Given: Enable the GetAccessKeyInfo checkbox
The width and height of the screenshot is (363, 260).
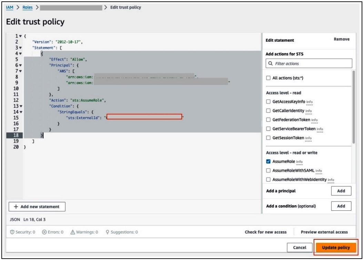Looking at the screenshot, I should click(268, 102).
